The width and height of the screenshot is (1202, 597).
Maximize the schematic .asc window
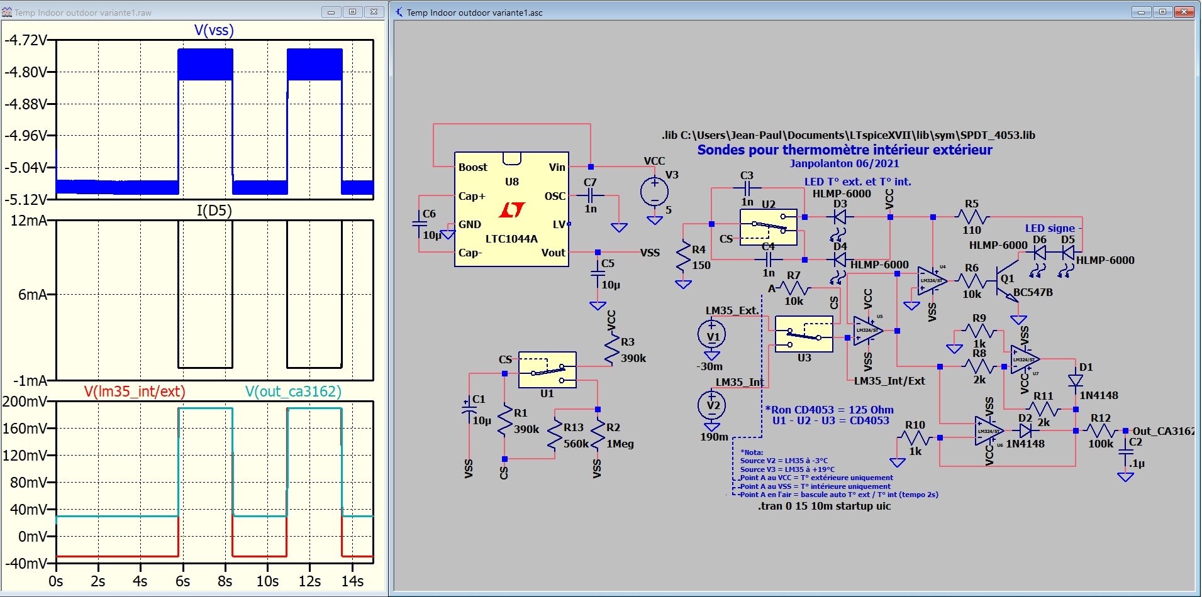pyautogui.click(x=1163, y=12)
